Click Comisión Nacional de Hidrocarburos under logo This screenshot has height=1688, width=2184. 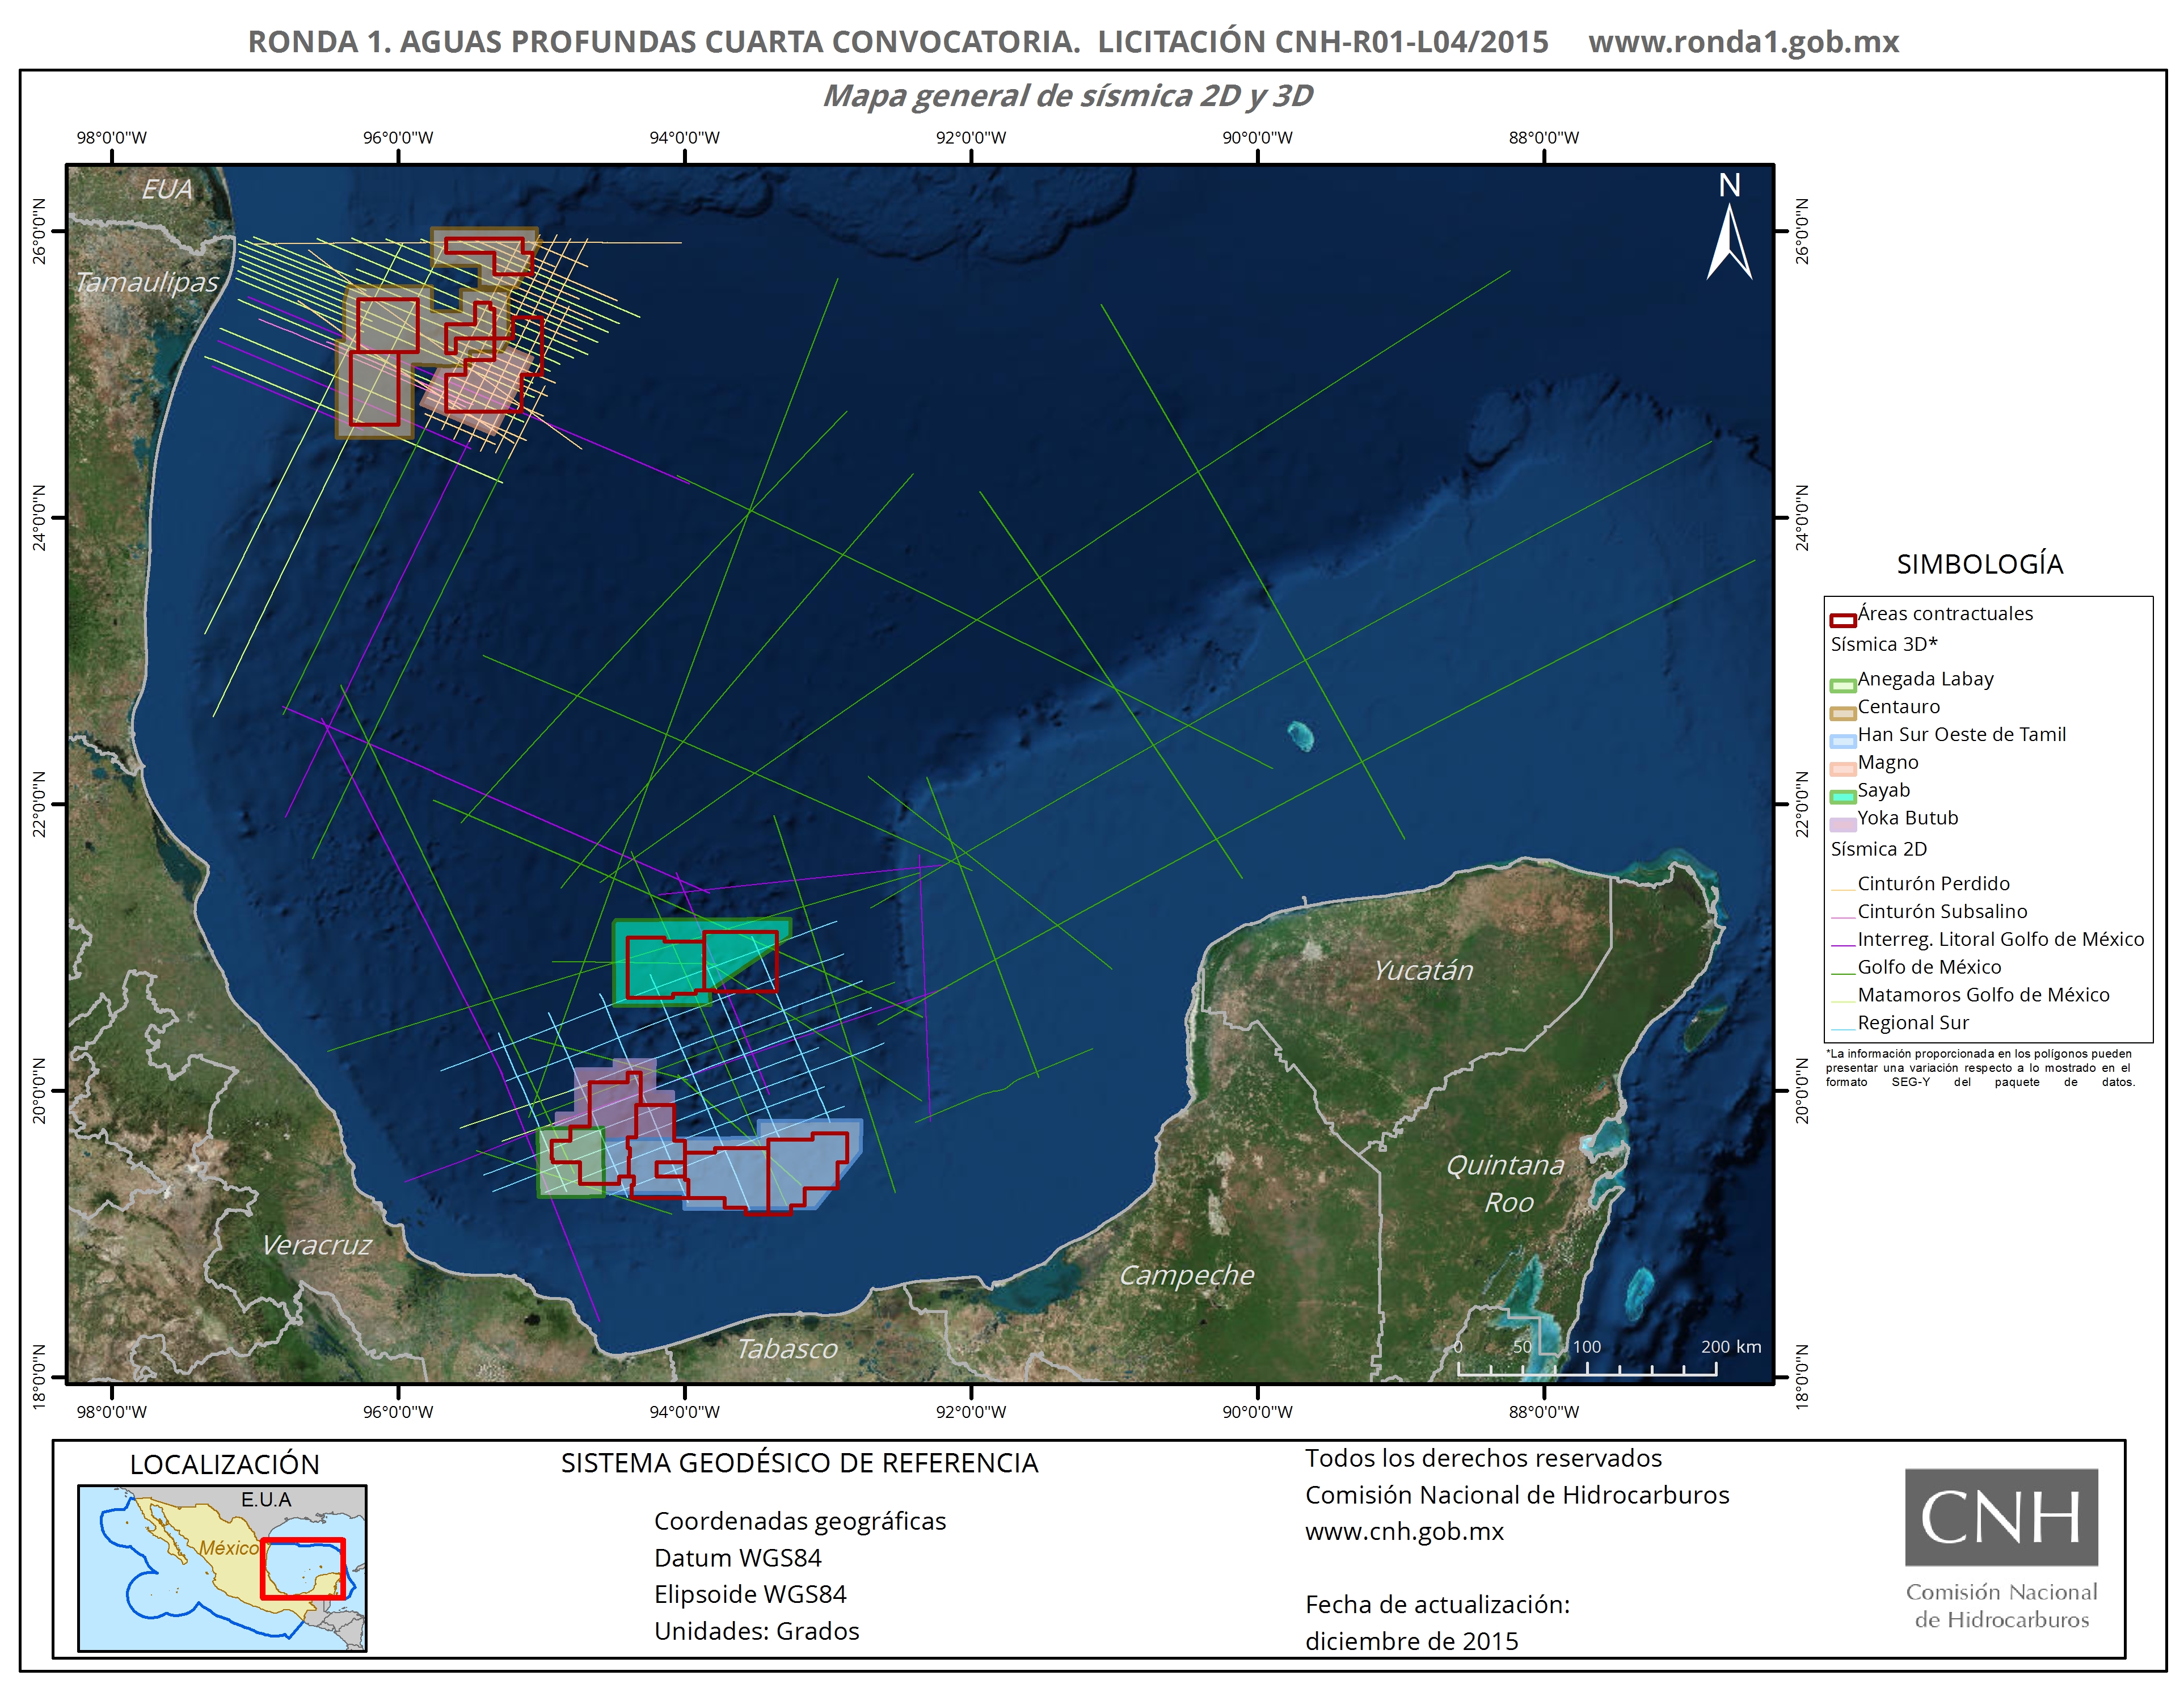click(2002, 1606)
